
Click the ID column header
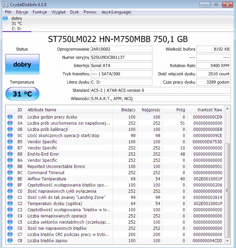click(x=20, y=110)
